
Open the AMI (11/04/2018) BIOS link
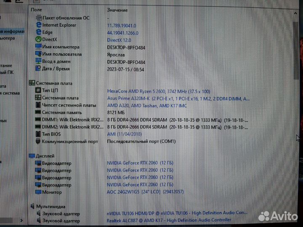click(x=125, y=134)
